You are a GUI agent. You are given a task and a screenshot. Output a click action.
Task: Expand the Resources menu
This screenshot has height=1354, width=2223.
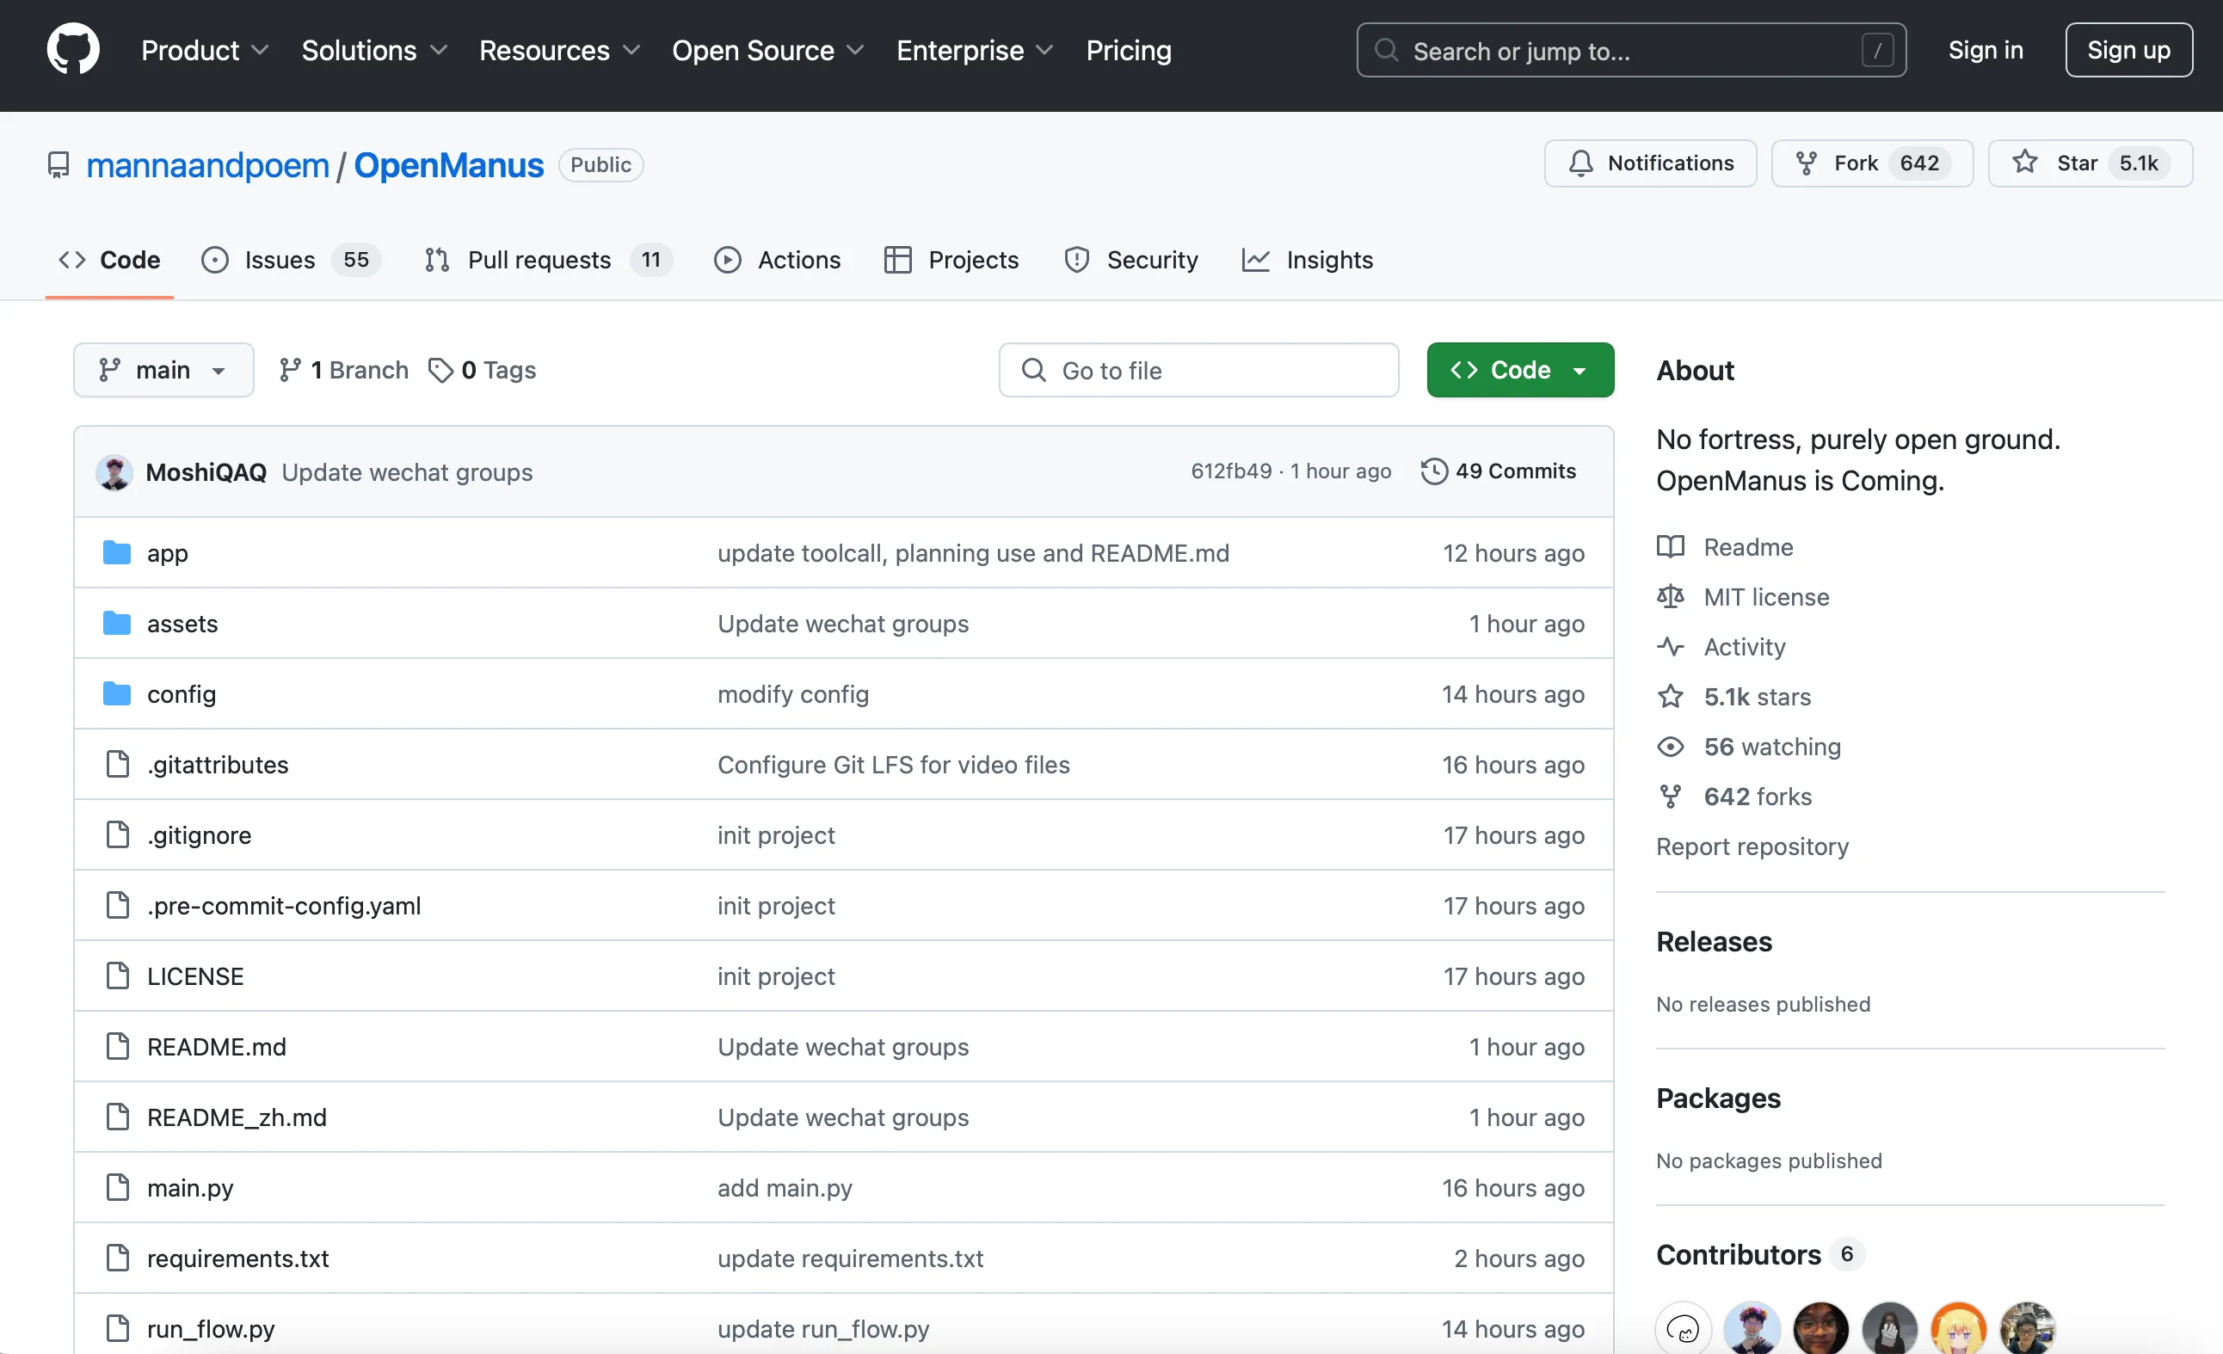coord(559,51)
